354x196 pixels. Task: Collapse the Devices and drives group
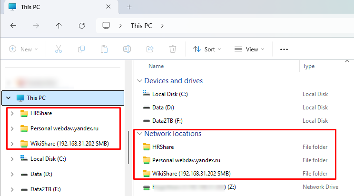tap(139, 81)
